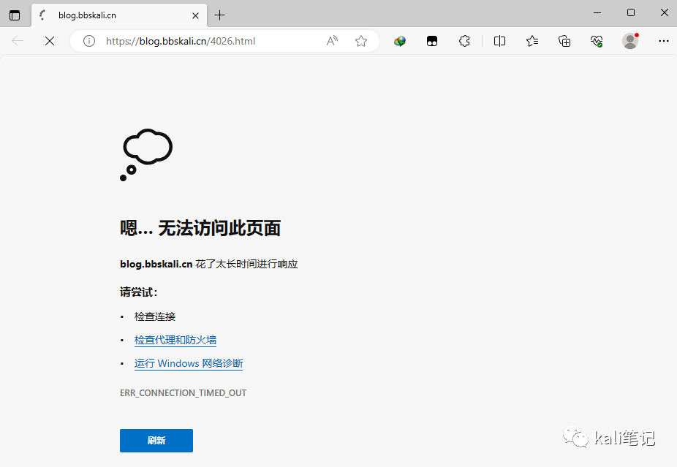Open the tab actions menu icon
This screenshot has width=677, height=467.
15,14
